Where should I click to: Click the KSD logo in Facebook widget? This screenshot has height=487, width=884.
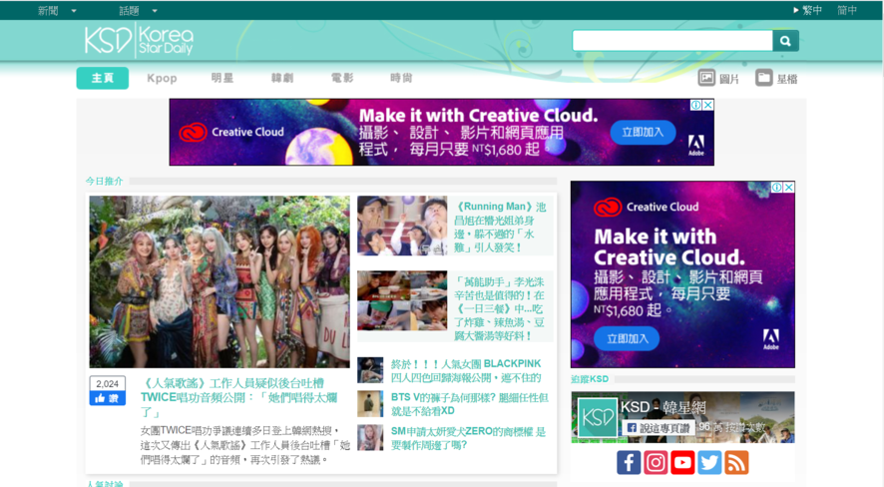tap(597, 418)
